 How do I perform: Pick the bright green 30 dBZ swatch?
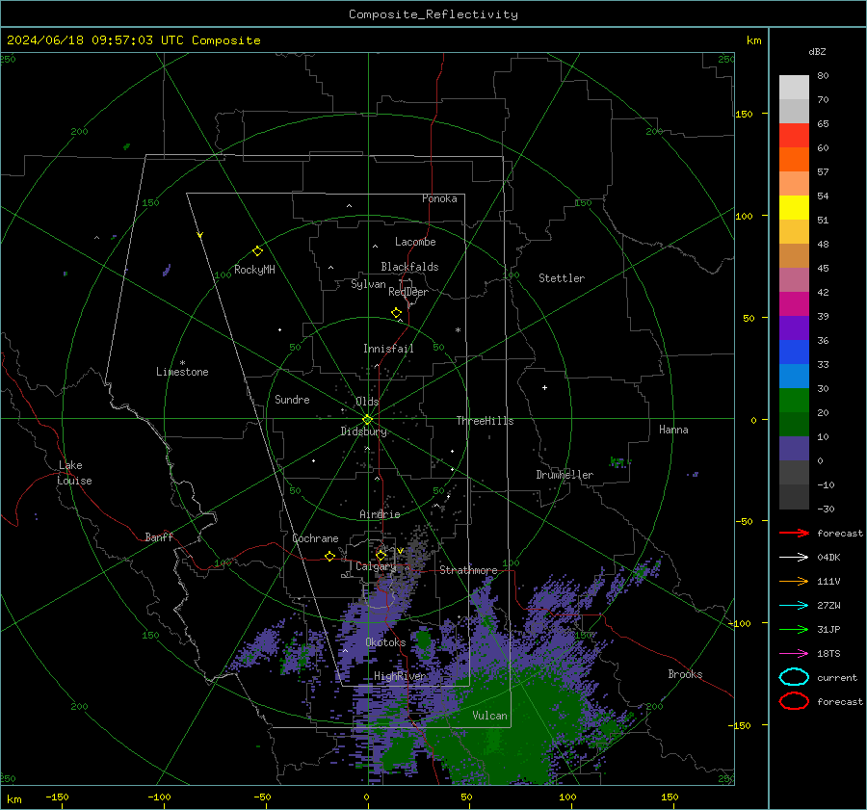[794, 400]
